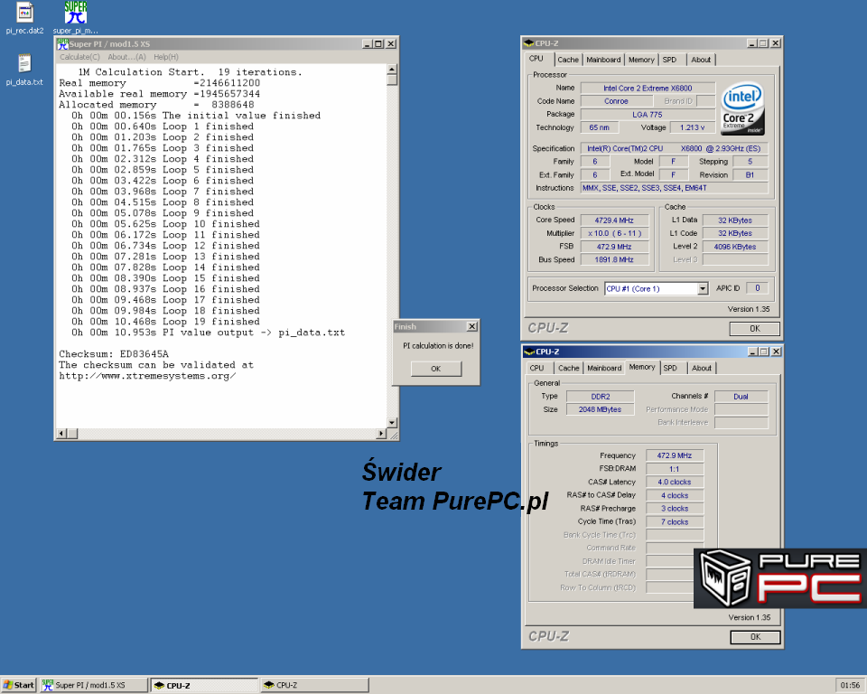Switch to Mainboard tab in lower CPU-Z window
The width and height of the screenshot is (867, 694).
604,368
